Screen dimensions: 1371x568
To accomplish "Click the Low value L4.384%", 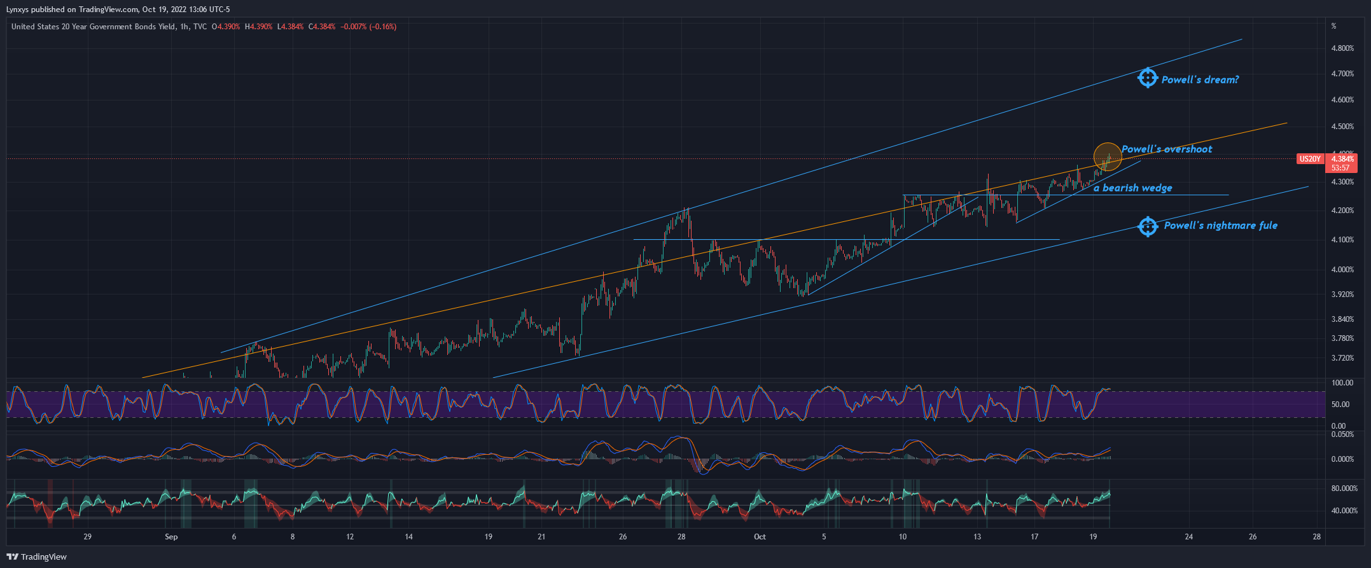I will [291, 27].
